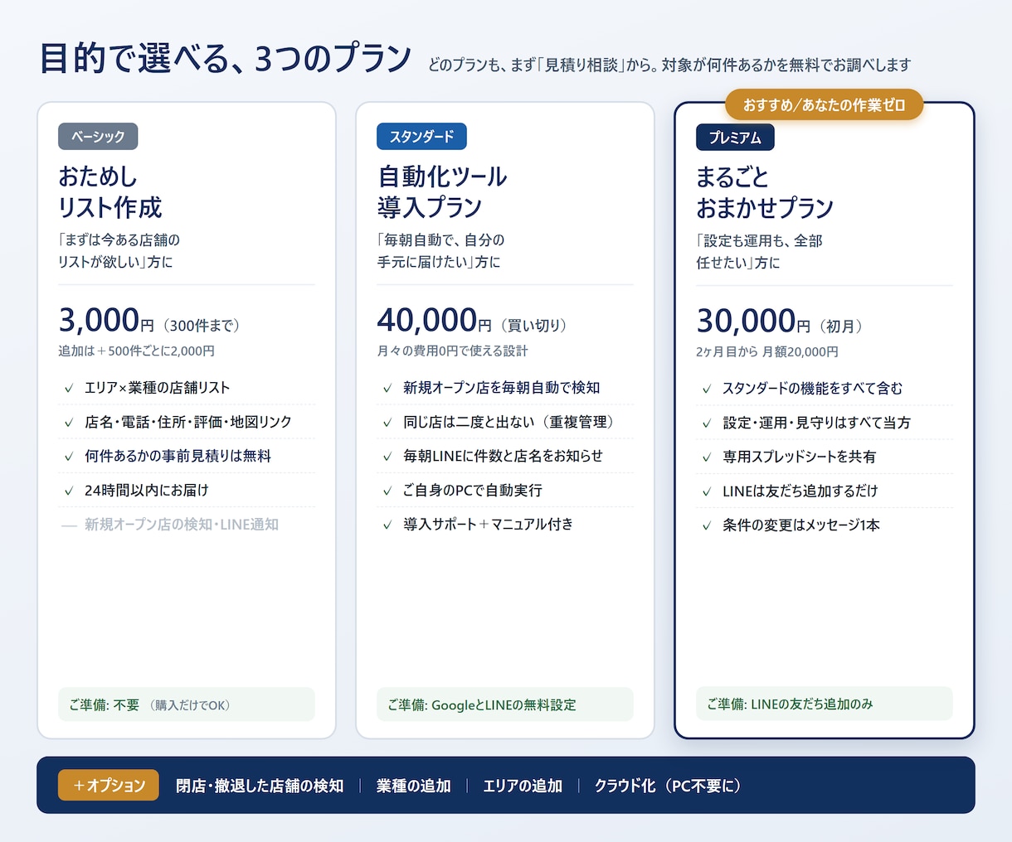Click the text ご自身のPCで自動実行
The width and height of the screenshot is (1012, 842).
click(x=473, y=491)
